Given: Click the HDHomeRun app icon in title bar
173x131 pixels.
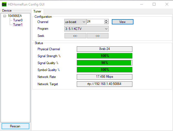Looking at the screenshot, I should (4, 4).
